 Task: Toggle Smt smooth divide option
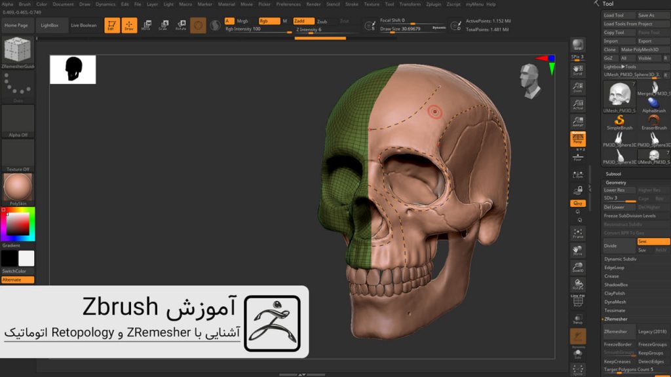tap(653, 242)
